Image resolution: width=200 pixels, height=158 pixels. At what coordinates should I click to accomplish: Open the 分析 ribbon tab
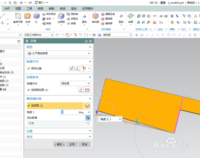point(7,9)
